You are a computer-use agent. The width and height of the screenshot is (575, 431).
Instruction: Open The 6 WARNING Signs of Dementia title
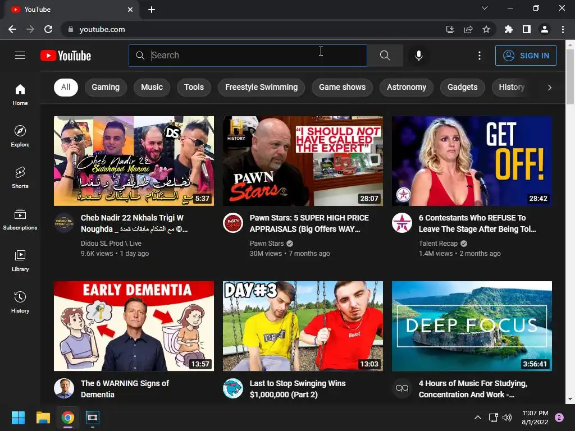125,389
